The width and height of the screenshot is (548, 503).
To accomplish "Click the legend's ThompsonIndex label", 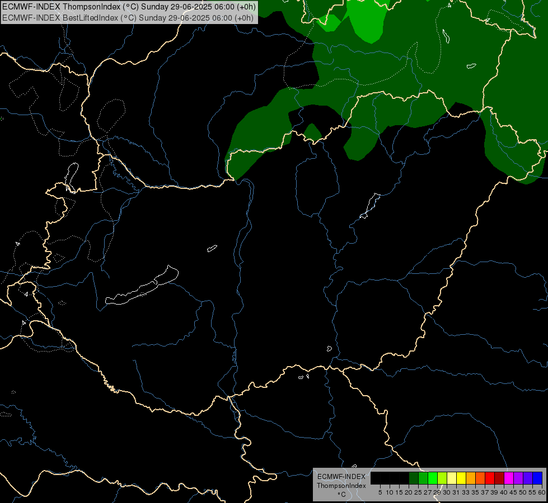I will point(341,486).
